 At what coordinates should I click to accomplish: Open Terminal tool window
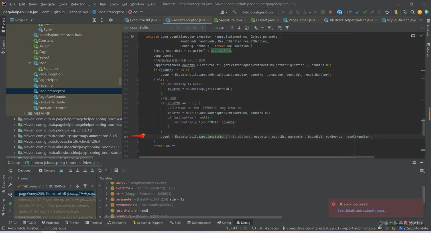(x=93, y=223)
